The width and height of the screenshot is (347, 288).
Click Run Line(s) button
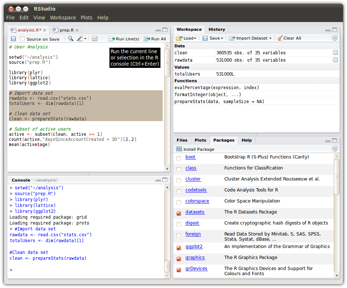(124, 39)
